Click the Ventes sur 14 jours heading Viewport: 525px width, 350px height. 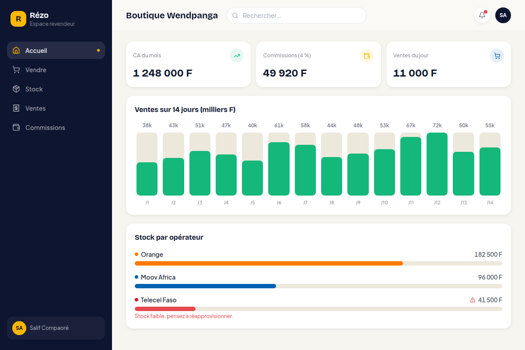pyautogui.click(x=185, y=109)
